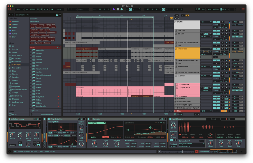Open the quantization None dropdown
Image resolution: width=253 pixels, height=163 pixels.
60,9
